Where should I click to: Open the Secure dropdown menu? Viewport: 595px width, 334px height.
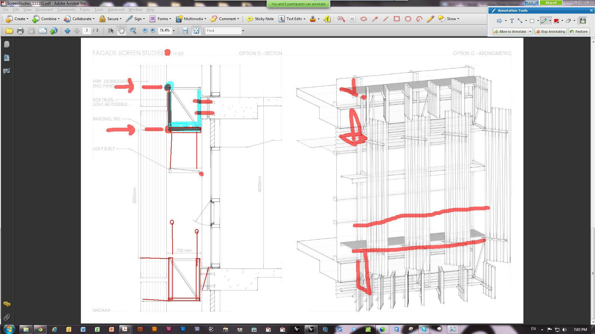[x=110, y=19]
